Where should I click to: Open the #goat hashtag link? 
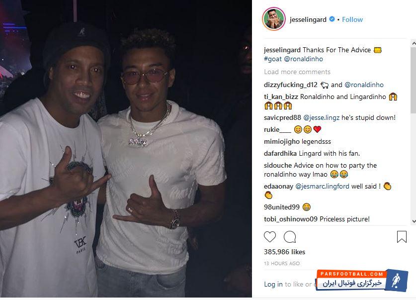click(273, 59)
